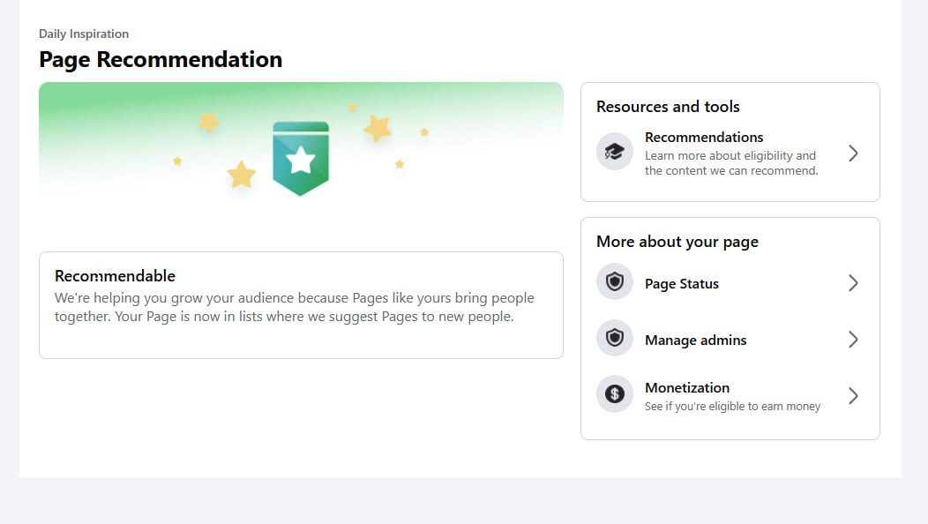Open the Monetization menu item
928x524 pixels.
[730, 395]
